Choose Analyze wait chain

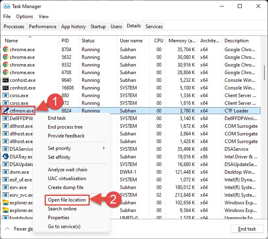pyautogui.click(x=68, y=170)
